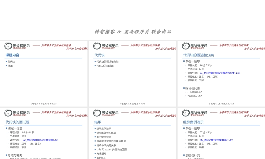Click the 方法重写 bullet on the 继承 slide

click(x=101, y=153)
